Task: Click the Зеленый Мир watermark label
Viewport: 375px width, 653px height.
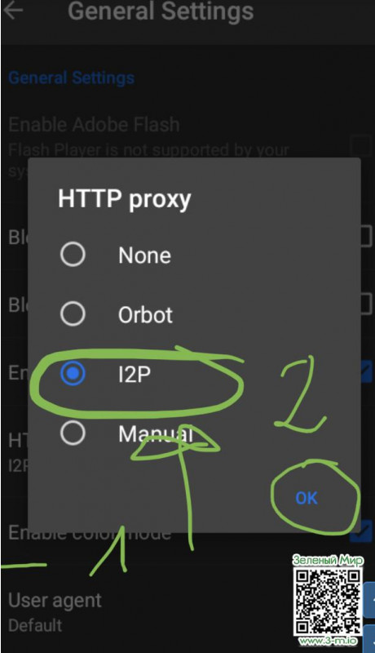Action: point(328,560)
